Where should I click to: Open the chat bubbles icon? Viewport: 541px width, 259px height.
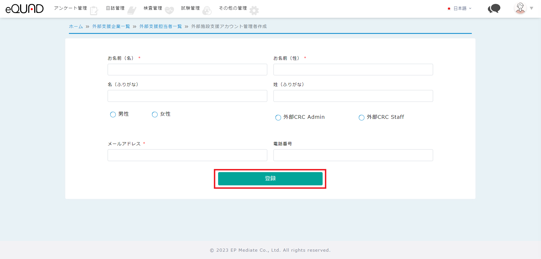pyautogui.click(x=494, y=8)
